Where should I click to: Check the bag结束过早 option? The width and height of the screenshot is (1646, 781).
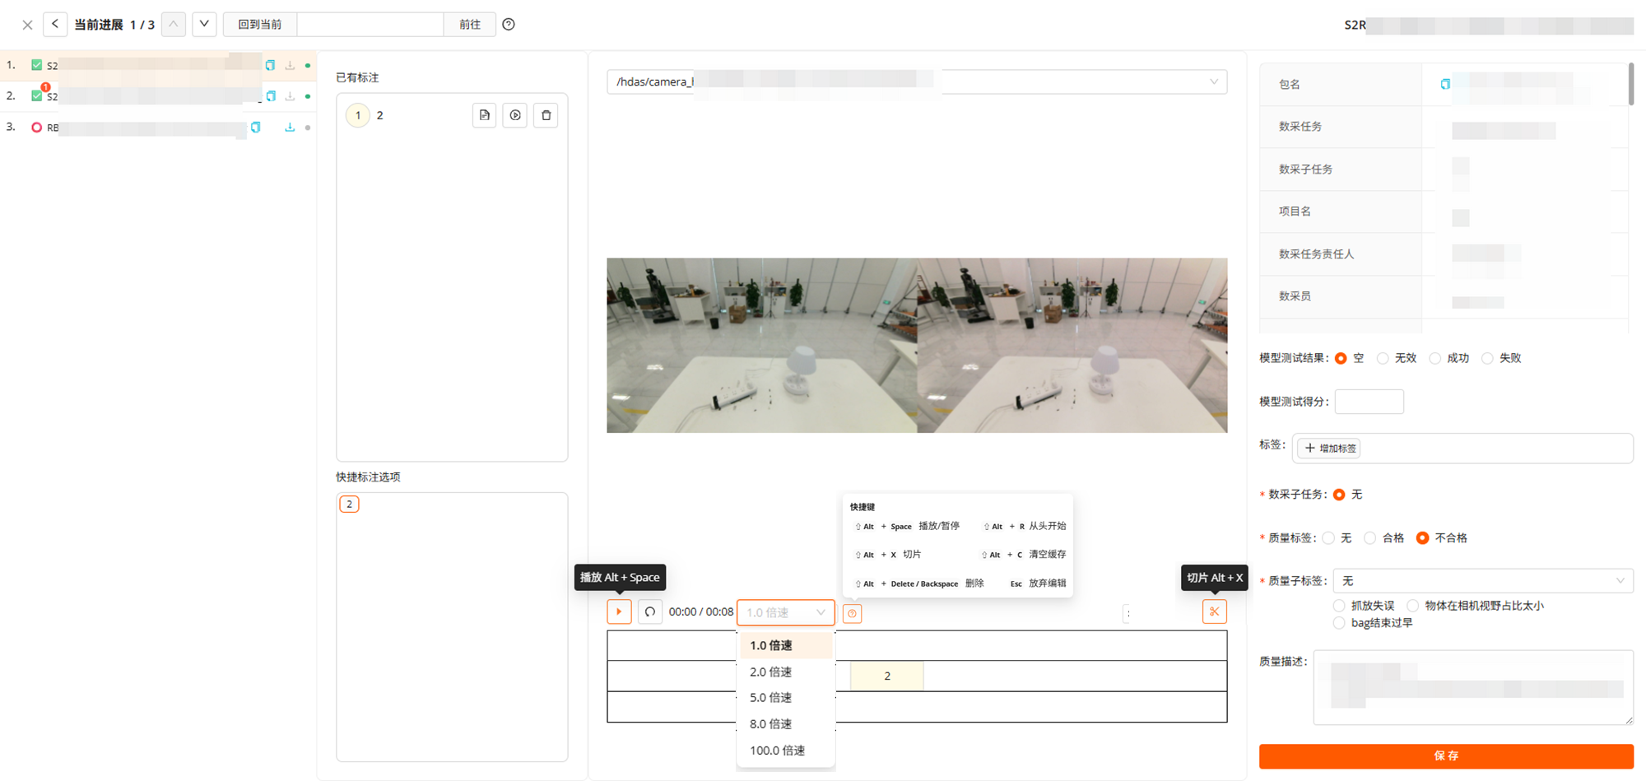pyautogui.click(x=1339, y=623)
